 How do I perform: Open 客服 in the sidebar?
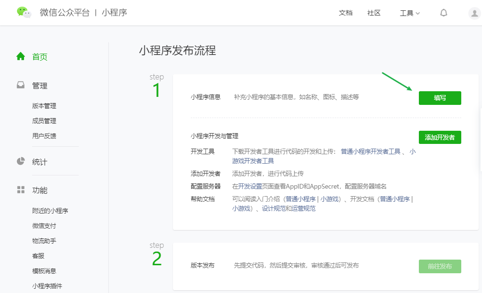click(x=38, y=256)
